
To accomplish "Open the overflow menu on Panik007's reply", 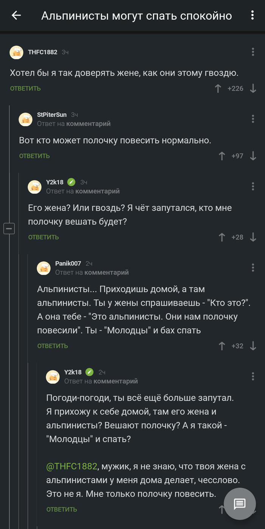I will (x=253, y=267).
